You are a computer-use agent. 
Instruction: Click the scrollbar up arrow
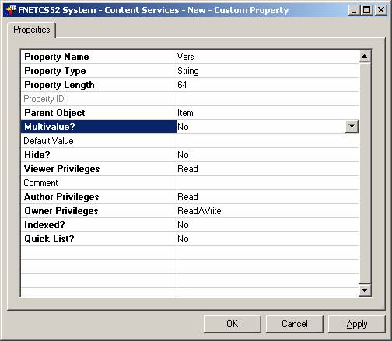coord(364,56)
